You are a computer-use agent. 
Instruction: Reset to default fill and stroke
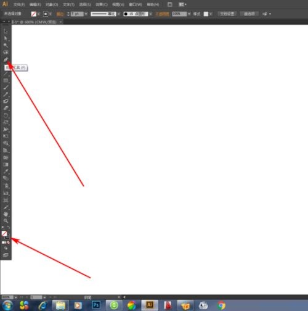click(x=3, y=228)
